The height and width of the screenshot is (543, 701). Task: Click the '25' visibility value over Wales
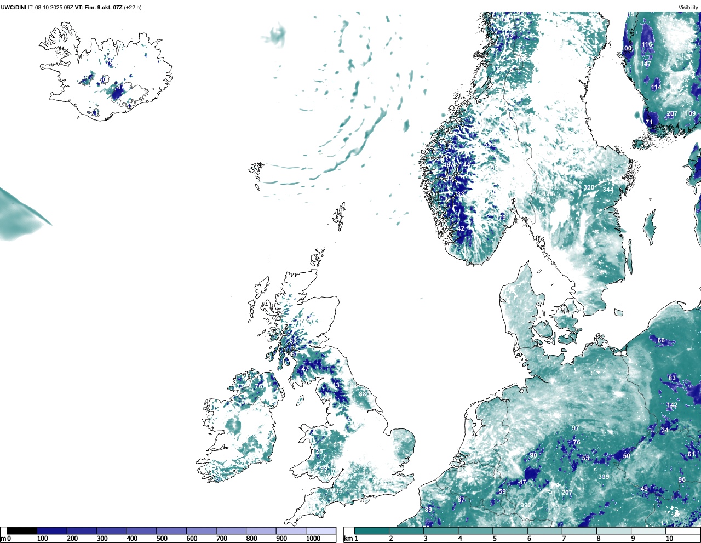pyautogui.click(x=319, y=451)
